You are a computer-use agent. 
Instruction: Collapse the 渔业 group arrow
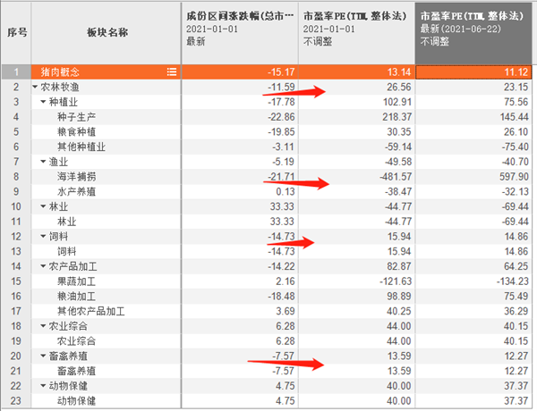[42, 162]
